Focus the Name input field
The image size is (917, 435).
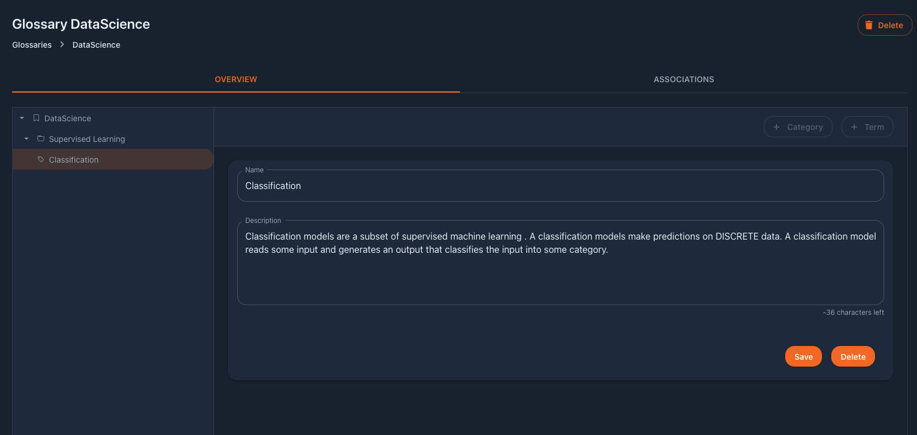[561, 186]
